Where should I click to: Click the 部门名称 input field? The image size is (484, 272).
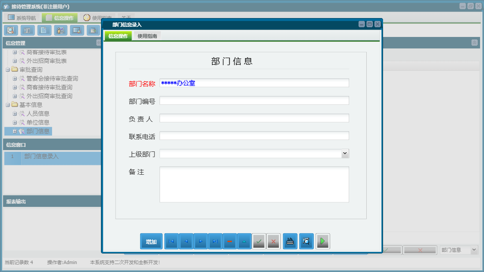point(254,83)
